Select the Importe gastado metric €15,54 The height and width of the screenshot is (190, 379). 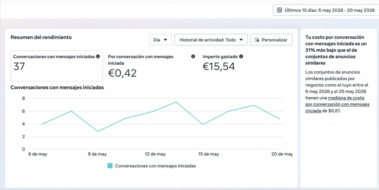point(219,67)
